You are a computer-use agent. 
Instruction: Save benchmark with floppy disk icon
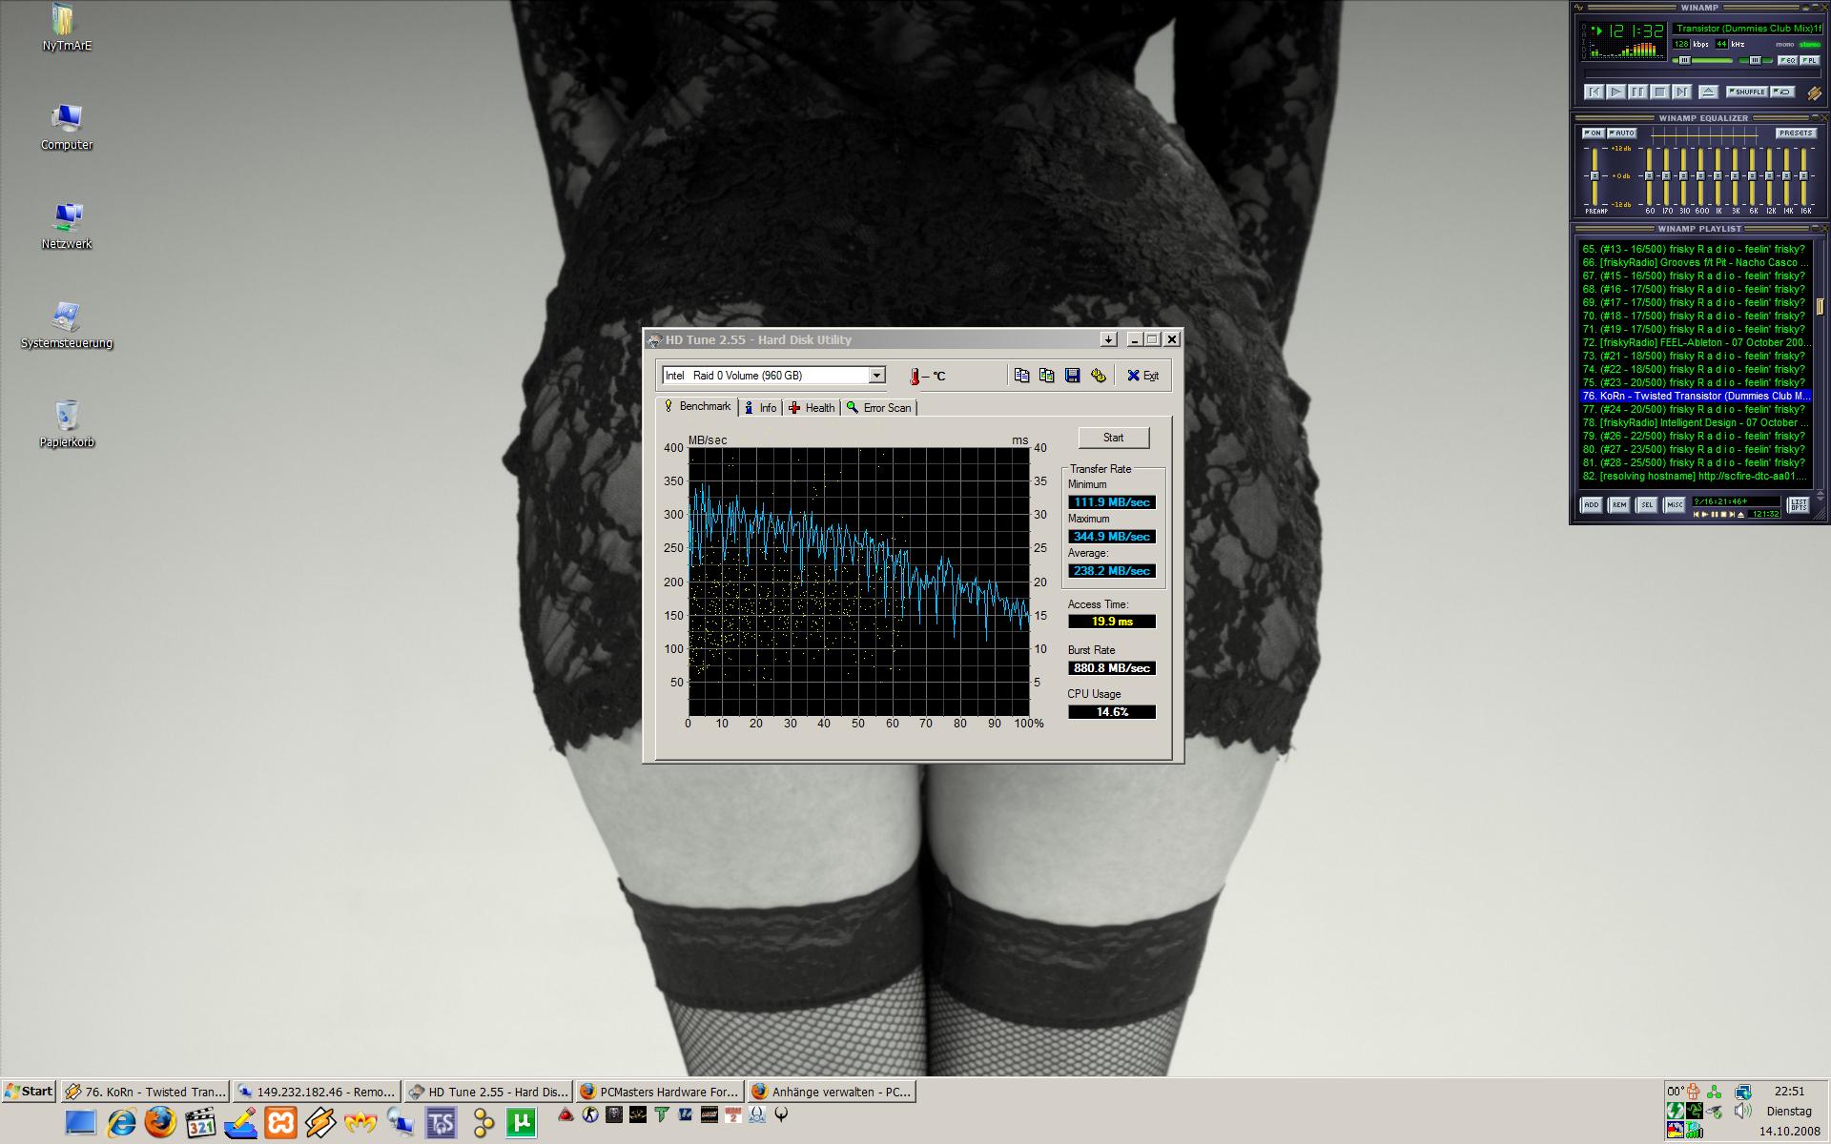tap(1072, 376)
